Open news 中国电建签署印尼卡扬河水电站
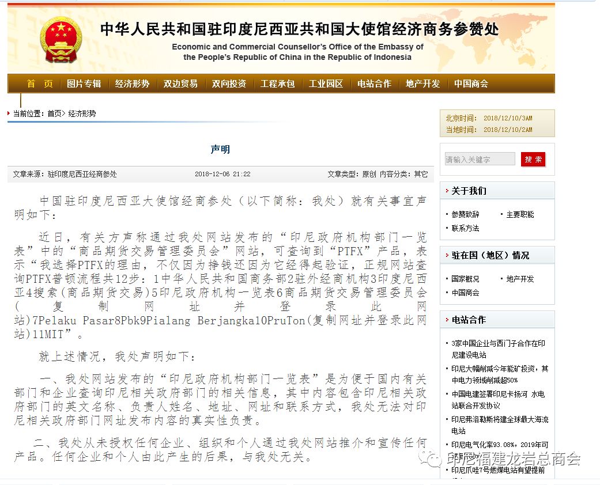The image size is (600, 485). (498, 400)
